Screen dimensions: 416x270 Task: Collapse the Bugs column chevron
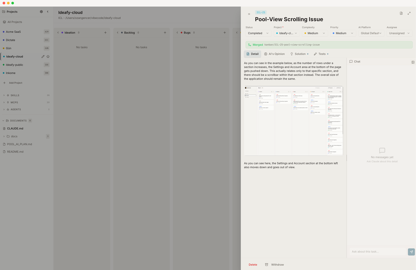point(177,33)
